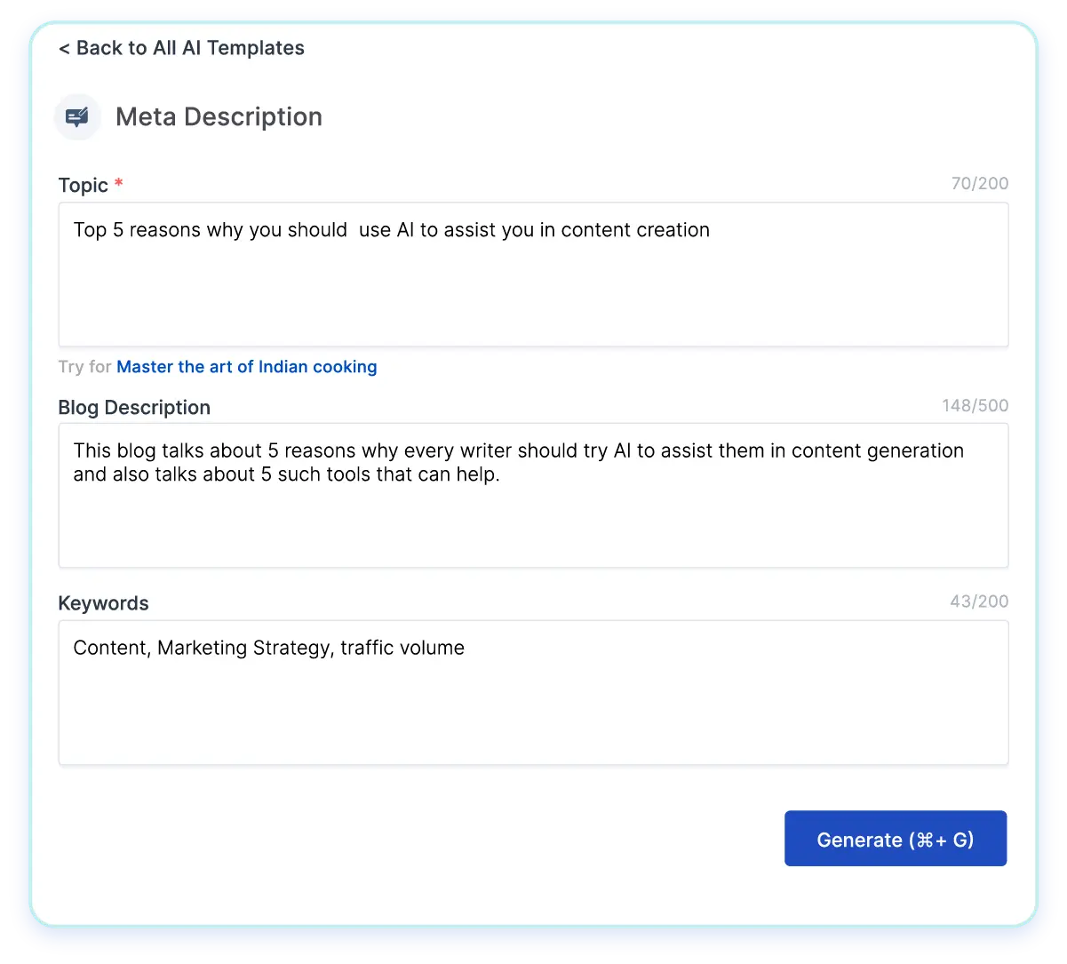This screenshot has width=1067, height=964.
Task: Click the Blog Description label
Action: pos(134,408)
